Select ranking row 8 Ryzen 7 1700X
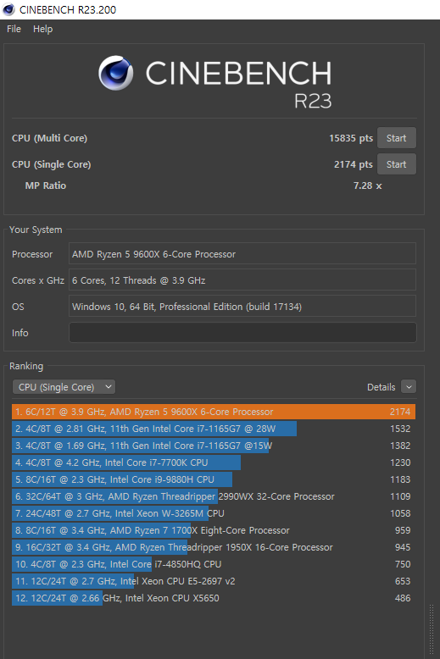Image resolution: width=440 pixels, height=659 pixels. click(214, 530)
